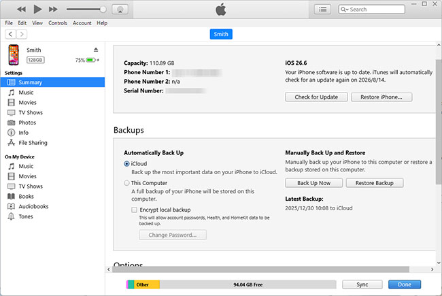Viewport: 442px width, 296px height.
Task: Click the Restore iPhone button
Action: 381,97
